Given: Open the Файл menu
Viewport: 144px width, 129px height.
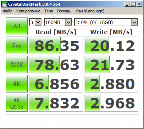Looking at the screenshot, I should coord(7,11).
